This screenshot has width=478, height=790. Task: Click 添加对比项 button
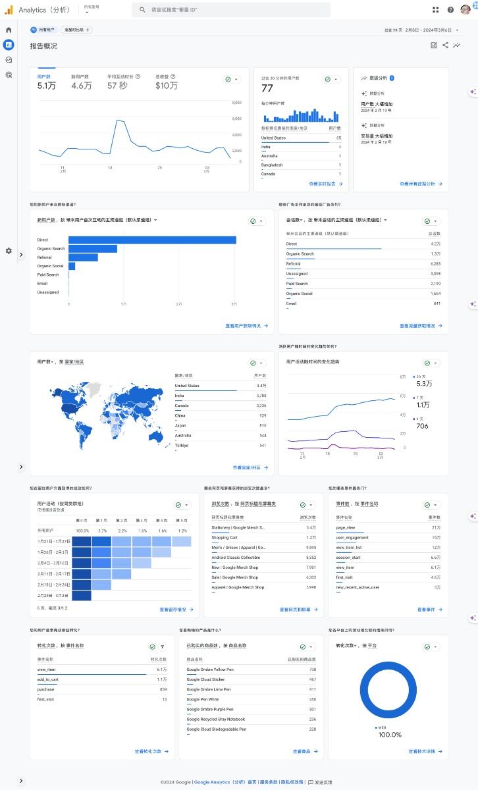(76, 30)
